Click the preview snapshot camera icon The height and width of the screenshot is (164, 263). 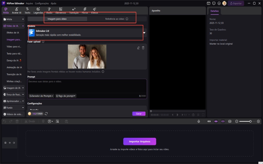point(193,115)
